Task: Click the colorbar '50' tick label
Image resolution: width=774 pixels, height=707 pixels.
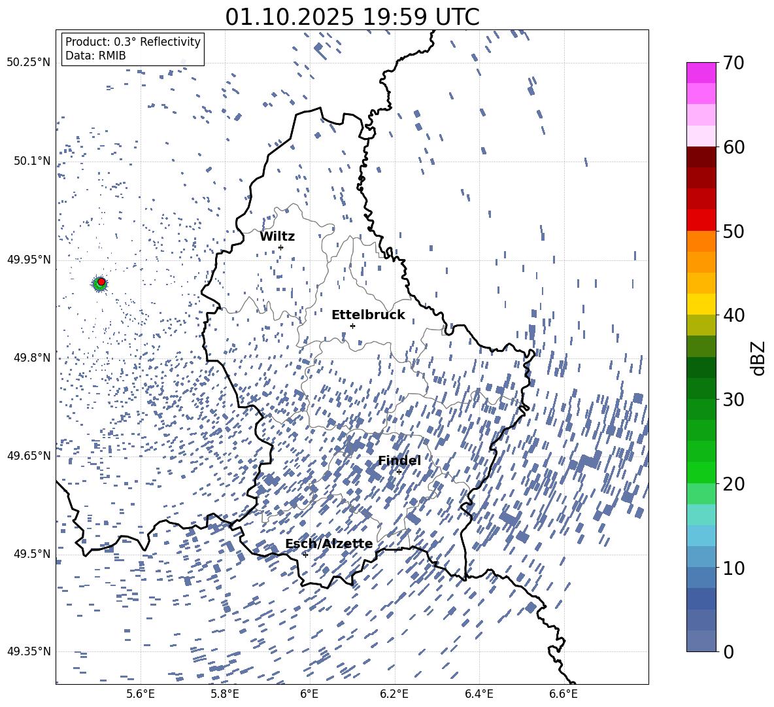Action: 733,232
